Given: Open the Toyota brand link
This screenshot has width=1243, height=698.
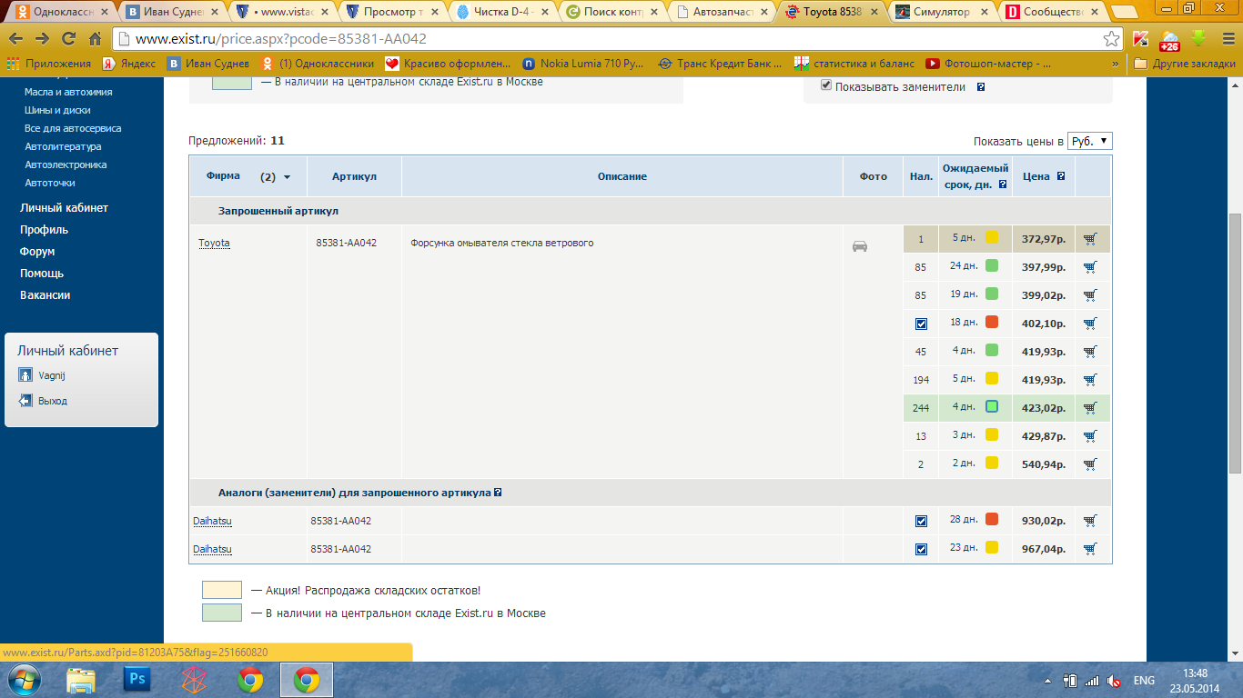Looking at the screenshot, I should [x=214, y=243].
